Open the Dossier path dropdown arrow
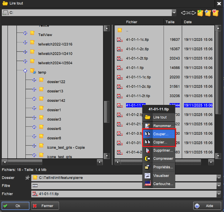 point(219,178)
